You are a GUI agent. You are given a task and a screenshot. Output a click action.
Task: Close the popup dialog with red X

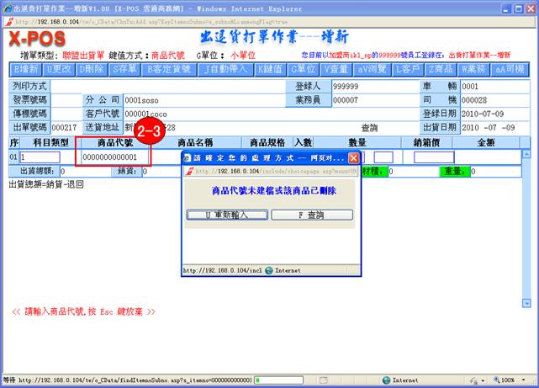[354, 157]
